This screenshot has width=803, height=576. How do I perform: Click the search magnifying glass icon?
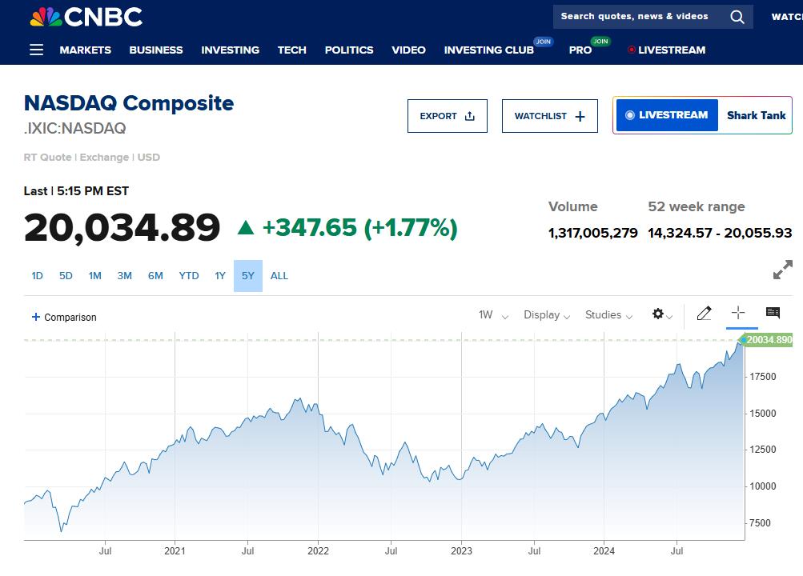737,17
